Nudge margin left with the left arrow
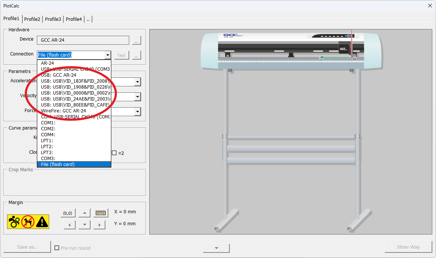Viewport: 436px width, 258px height. tap(70, 224)
